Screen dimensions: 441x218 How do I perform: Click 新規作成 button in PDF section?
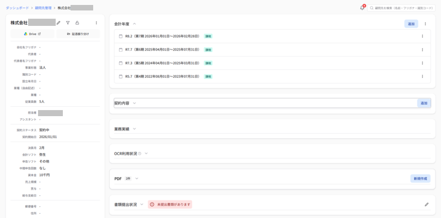[x=420, y=178]
